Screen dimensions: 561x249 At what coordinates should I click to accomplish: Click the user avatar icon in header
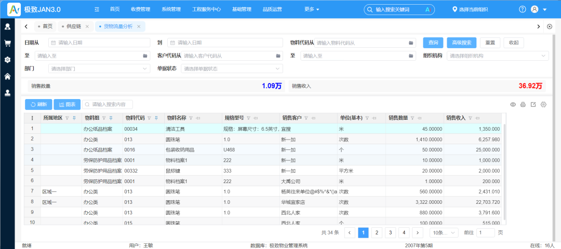[535, 10]
